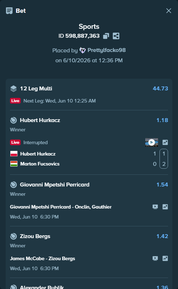Open stats chart icon for Perricard match
Screen dimensions: 178x289
[165, 207]
